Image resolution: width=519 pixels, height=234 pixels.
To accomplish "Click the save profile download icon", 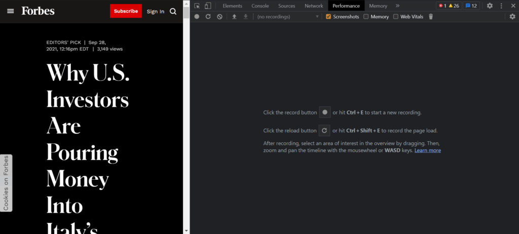I will point(246,17).
